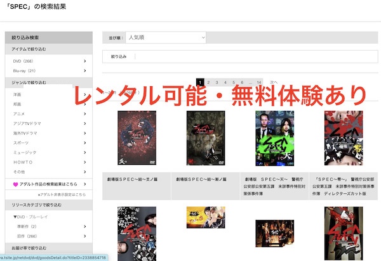Open 劇場版SPEC~結~漸ノ篇 cover thumbnail
The height and width of the screenshot is (261, 381).
point(206,138)
